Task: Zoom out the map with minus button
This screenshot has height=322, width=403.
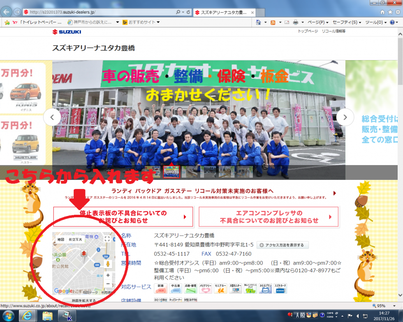Action: 108,284
